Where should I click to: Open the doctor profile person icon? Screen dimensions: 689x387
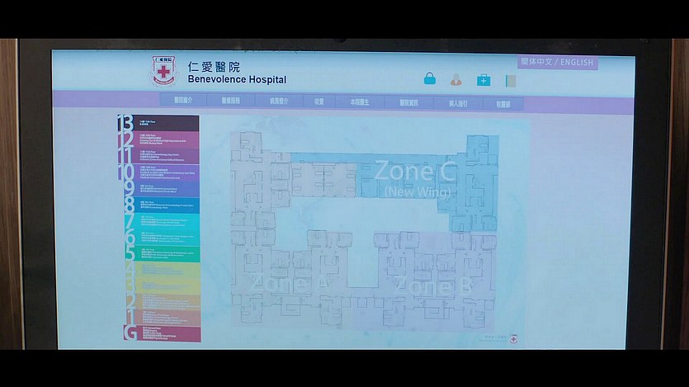tap(455, 80)
